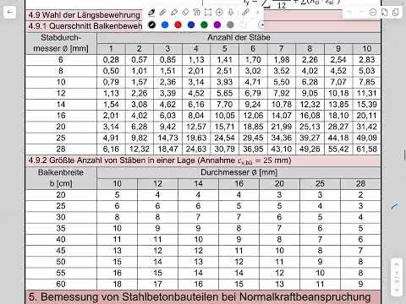
Task: Click cell 44,18 in row 25
Action: point(338,138)
